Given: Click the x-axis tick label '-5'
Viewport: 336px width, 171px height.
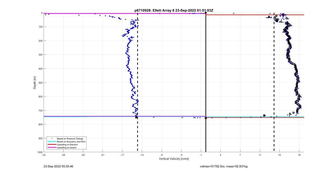Looking at the screenshot, I should tap(181, 155).
